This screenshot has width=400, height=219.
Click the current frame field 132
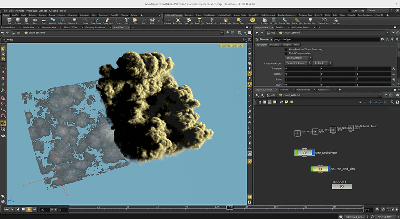(x=45, y=210)
